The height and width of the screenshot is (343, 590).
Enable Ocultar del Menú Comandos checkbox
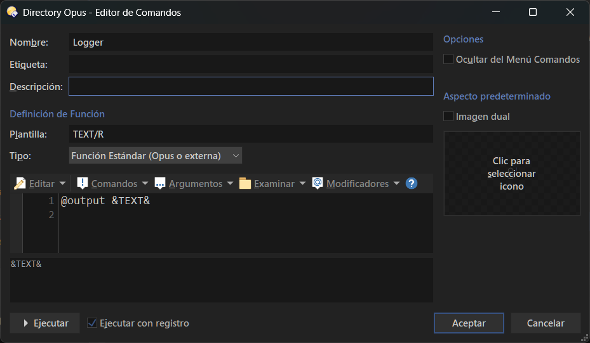(448, 59)
